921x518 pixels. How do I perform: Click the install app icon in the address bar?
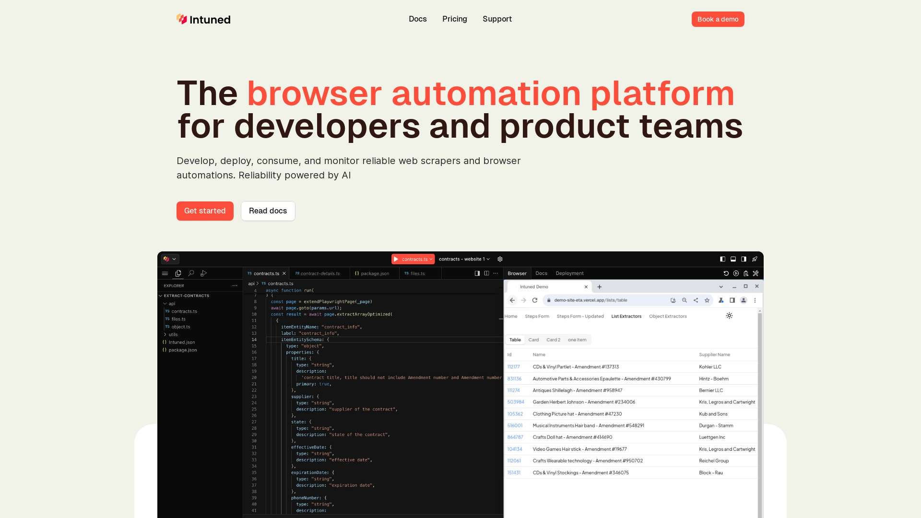pyautogui.click(x=673, y=300)
